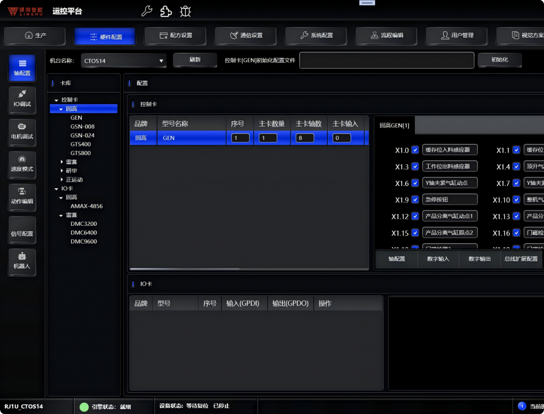Disable the X1.12 input checkbox

[415, 216]
